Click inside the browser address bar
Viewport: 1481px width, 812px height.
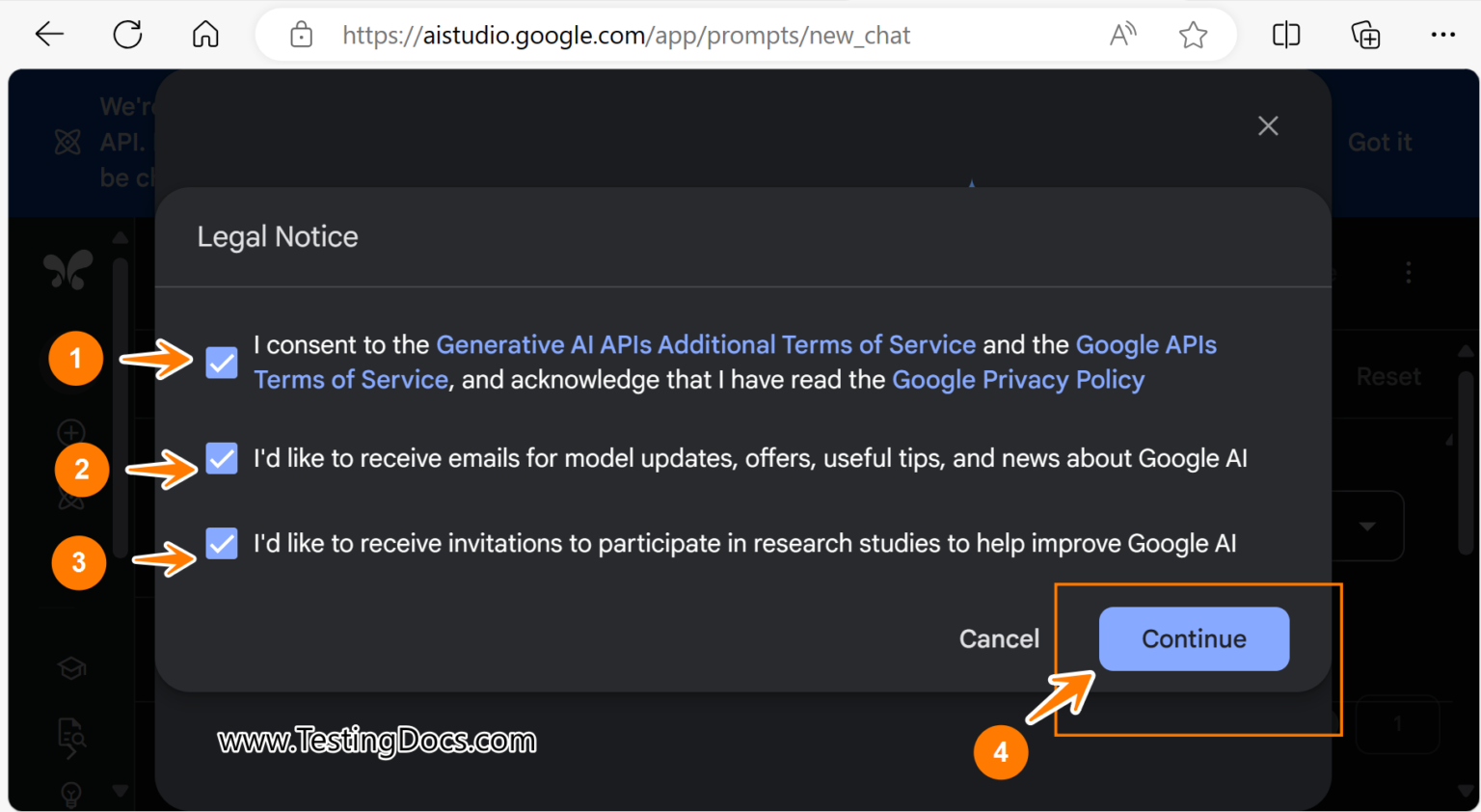(675, 34)
